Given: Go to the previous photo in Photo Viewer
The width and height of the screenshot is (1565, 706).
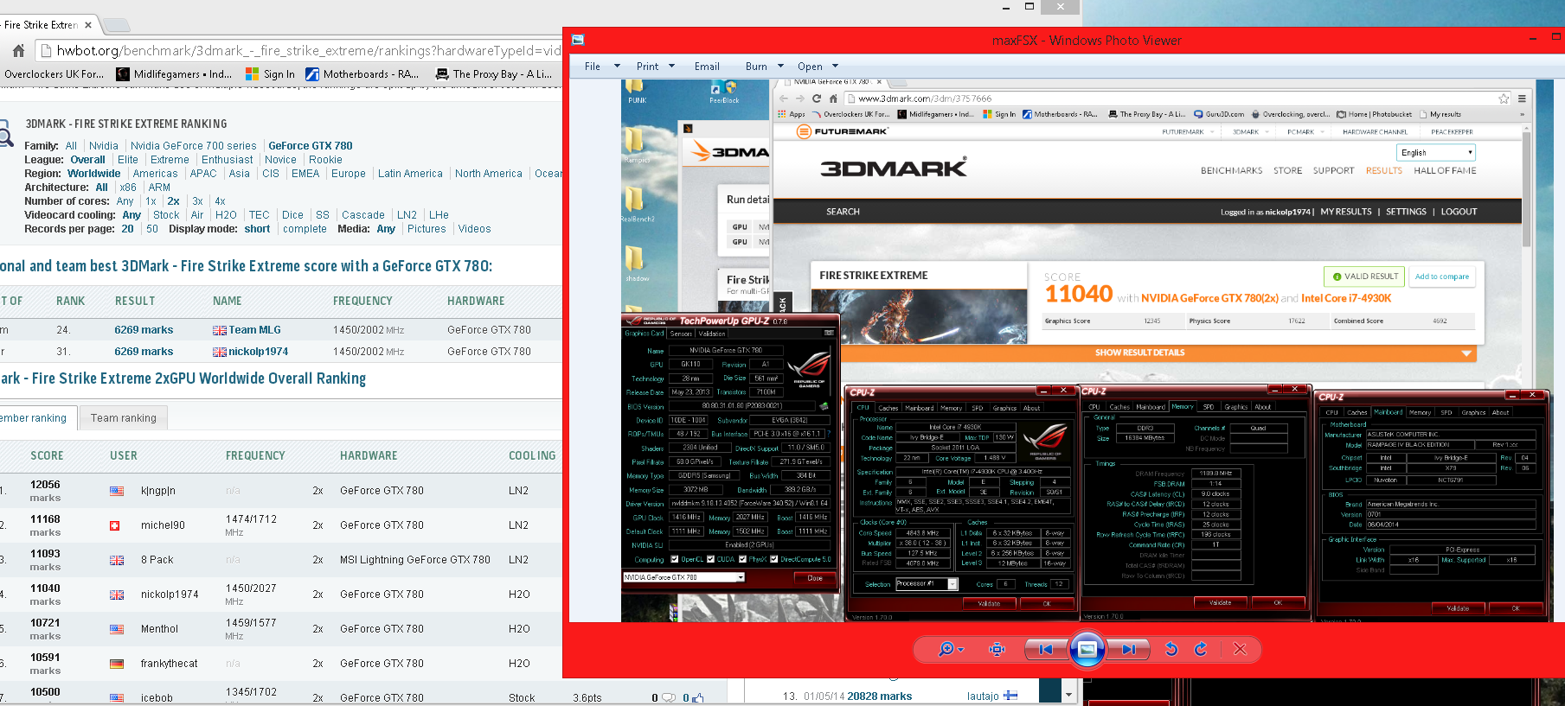Looking at the screenshot, I should 1046,649.
